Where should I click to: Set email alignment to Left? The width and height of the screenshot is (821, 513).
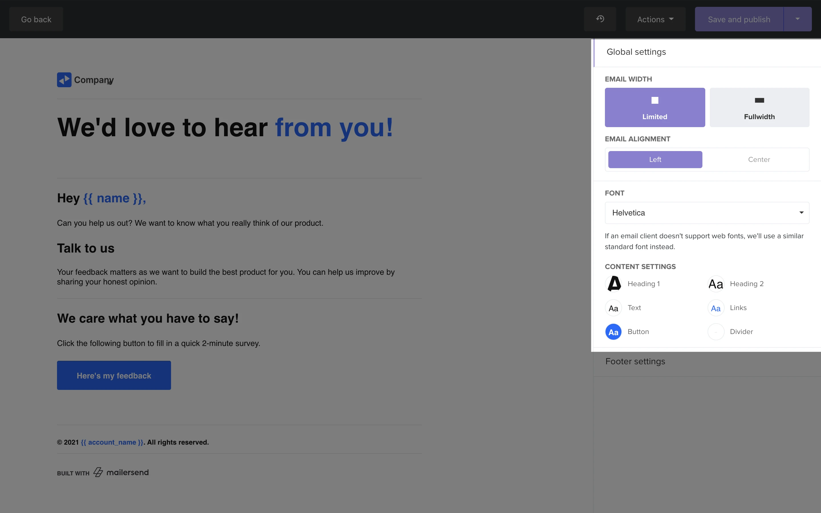click(655, 160)
